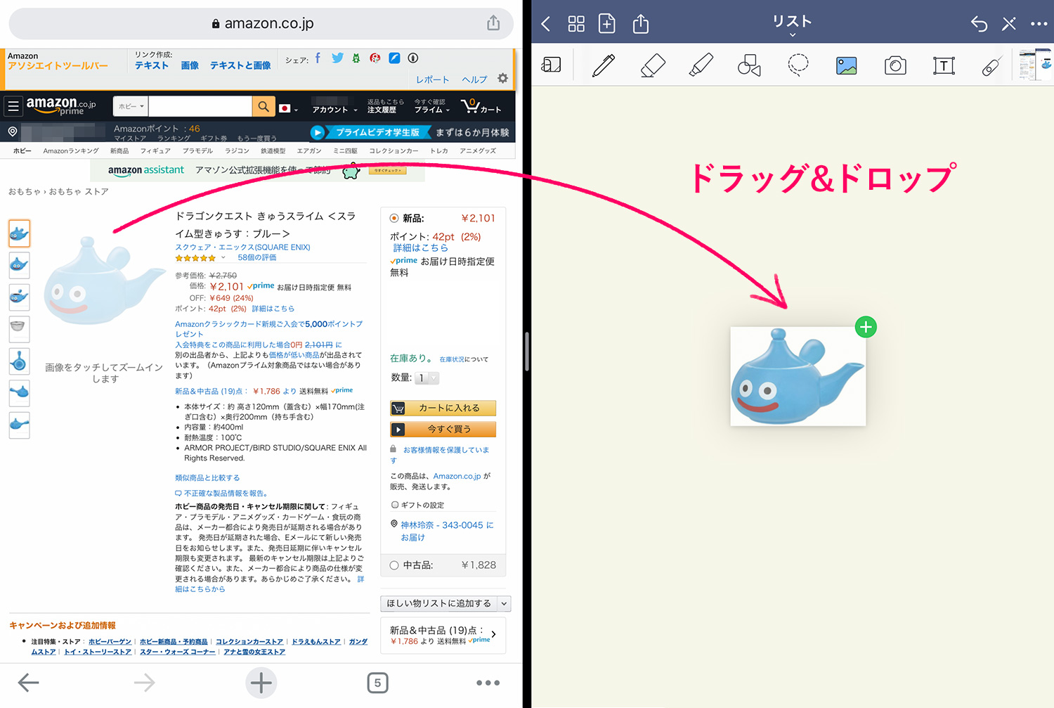Open the note thumbnails grid view
Viewport: 1054px width, 708px height.
(576, 24)
